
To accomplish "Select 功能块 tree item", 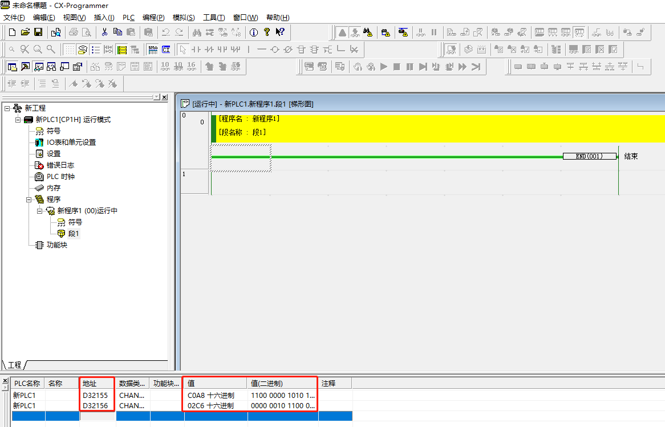I will click(57, 245).
